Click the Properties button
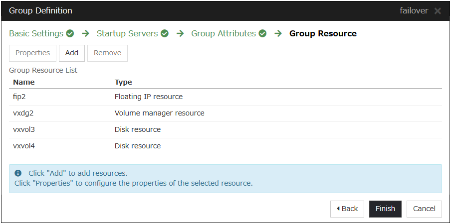The image size is (451, 224). tap(32, 53)
